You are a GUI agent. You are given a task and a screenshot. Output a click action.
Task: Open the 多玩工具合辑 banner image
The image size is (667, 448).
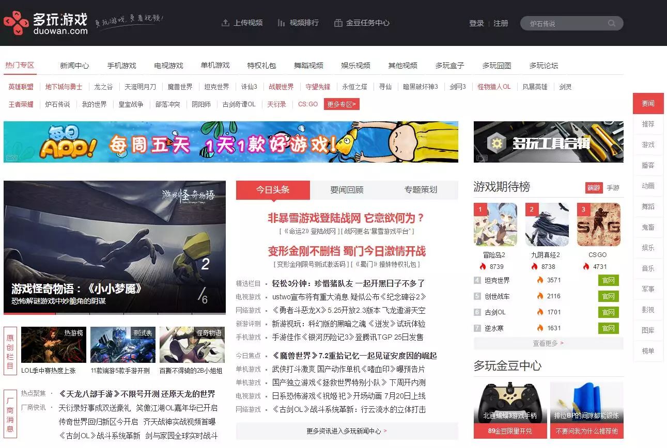tap(548, 142)
